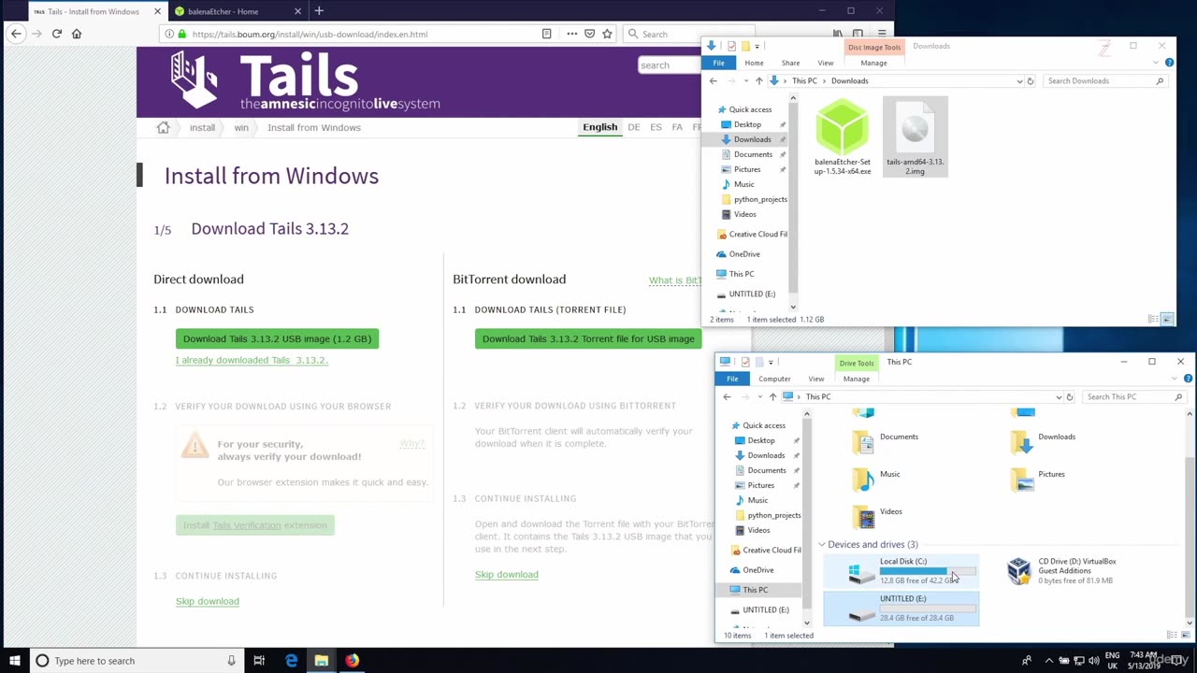Download Tails 3.13.2 USB image button

tap(277, 338)
